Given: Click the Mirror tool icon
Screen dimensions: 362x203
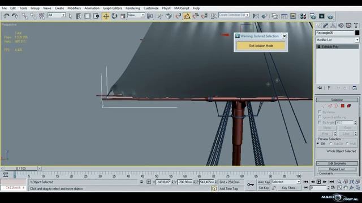Looking at the screenshot, I should point(256,16).
